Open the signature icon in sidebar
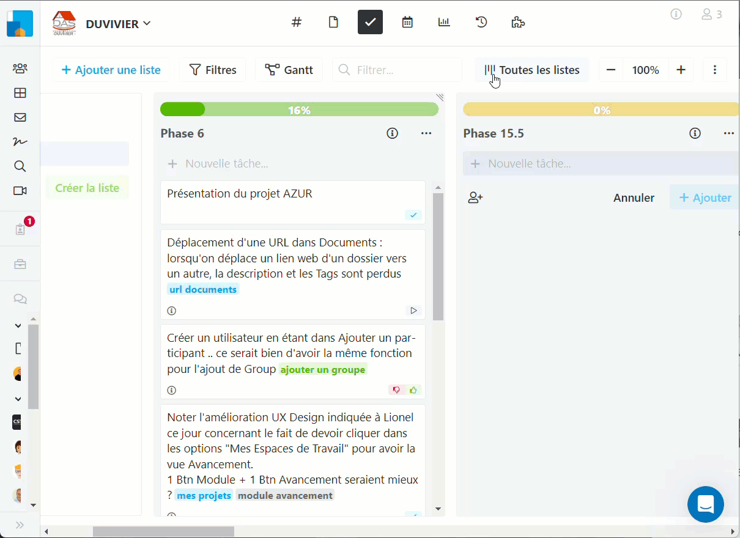The height and width of the screenshot is (538, 740). (20, 142)
